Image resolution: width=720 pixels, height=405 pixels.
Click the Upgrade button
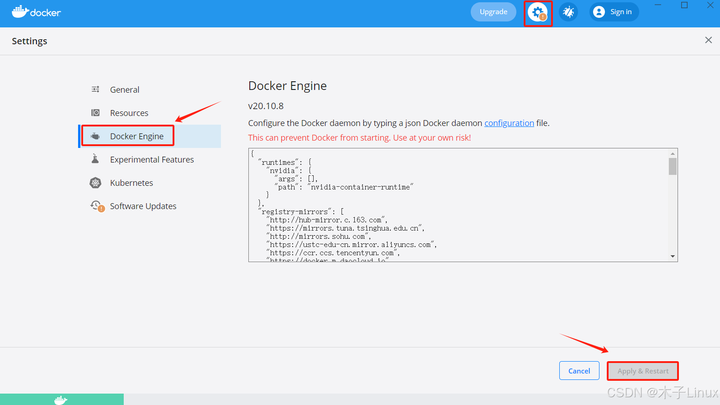click(494, 12)
